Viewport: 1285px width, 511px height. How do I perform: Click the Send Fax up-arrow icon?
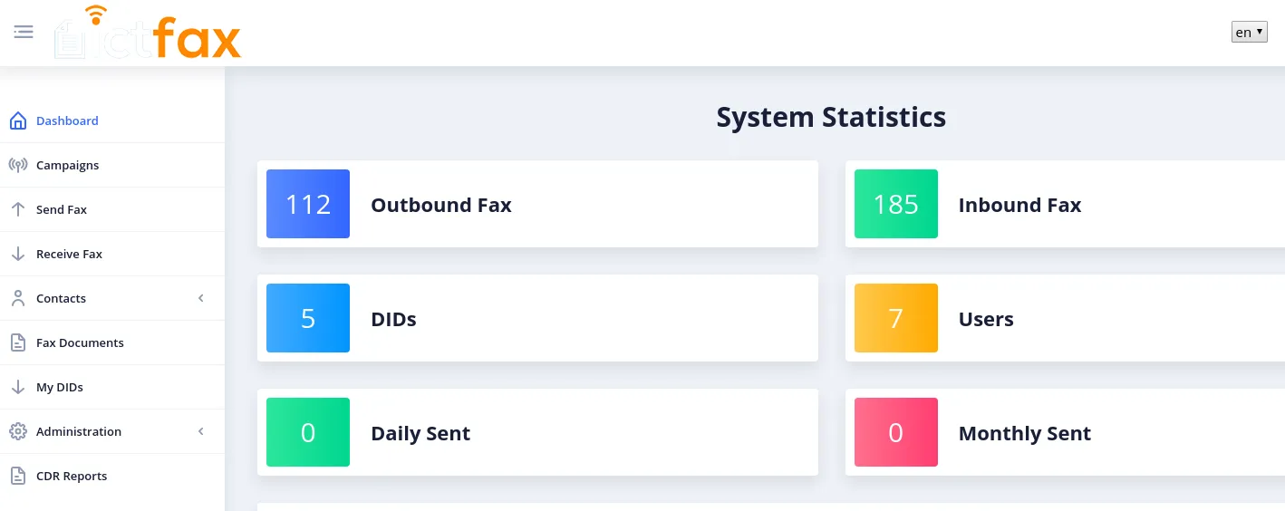17,209
